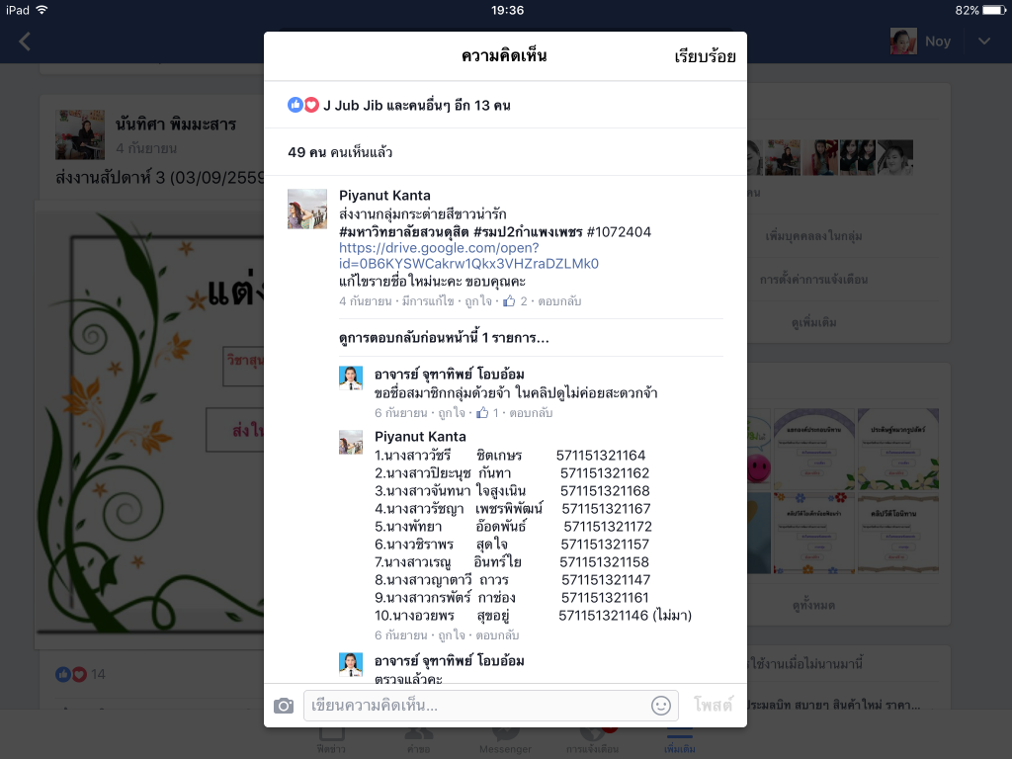Tap the camera icon to attach photo
Screen dimensions: 1012x759
click(x=284, y=706)
